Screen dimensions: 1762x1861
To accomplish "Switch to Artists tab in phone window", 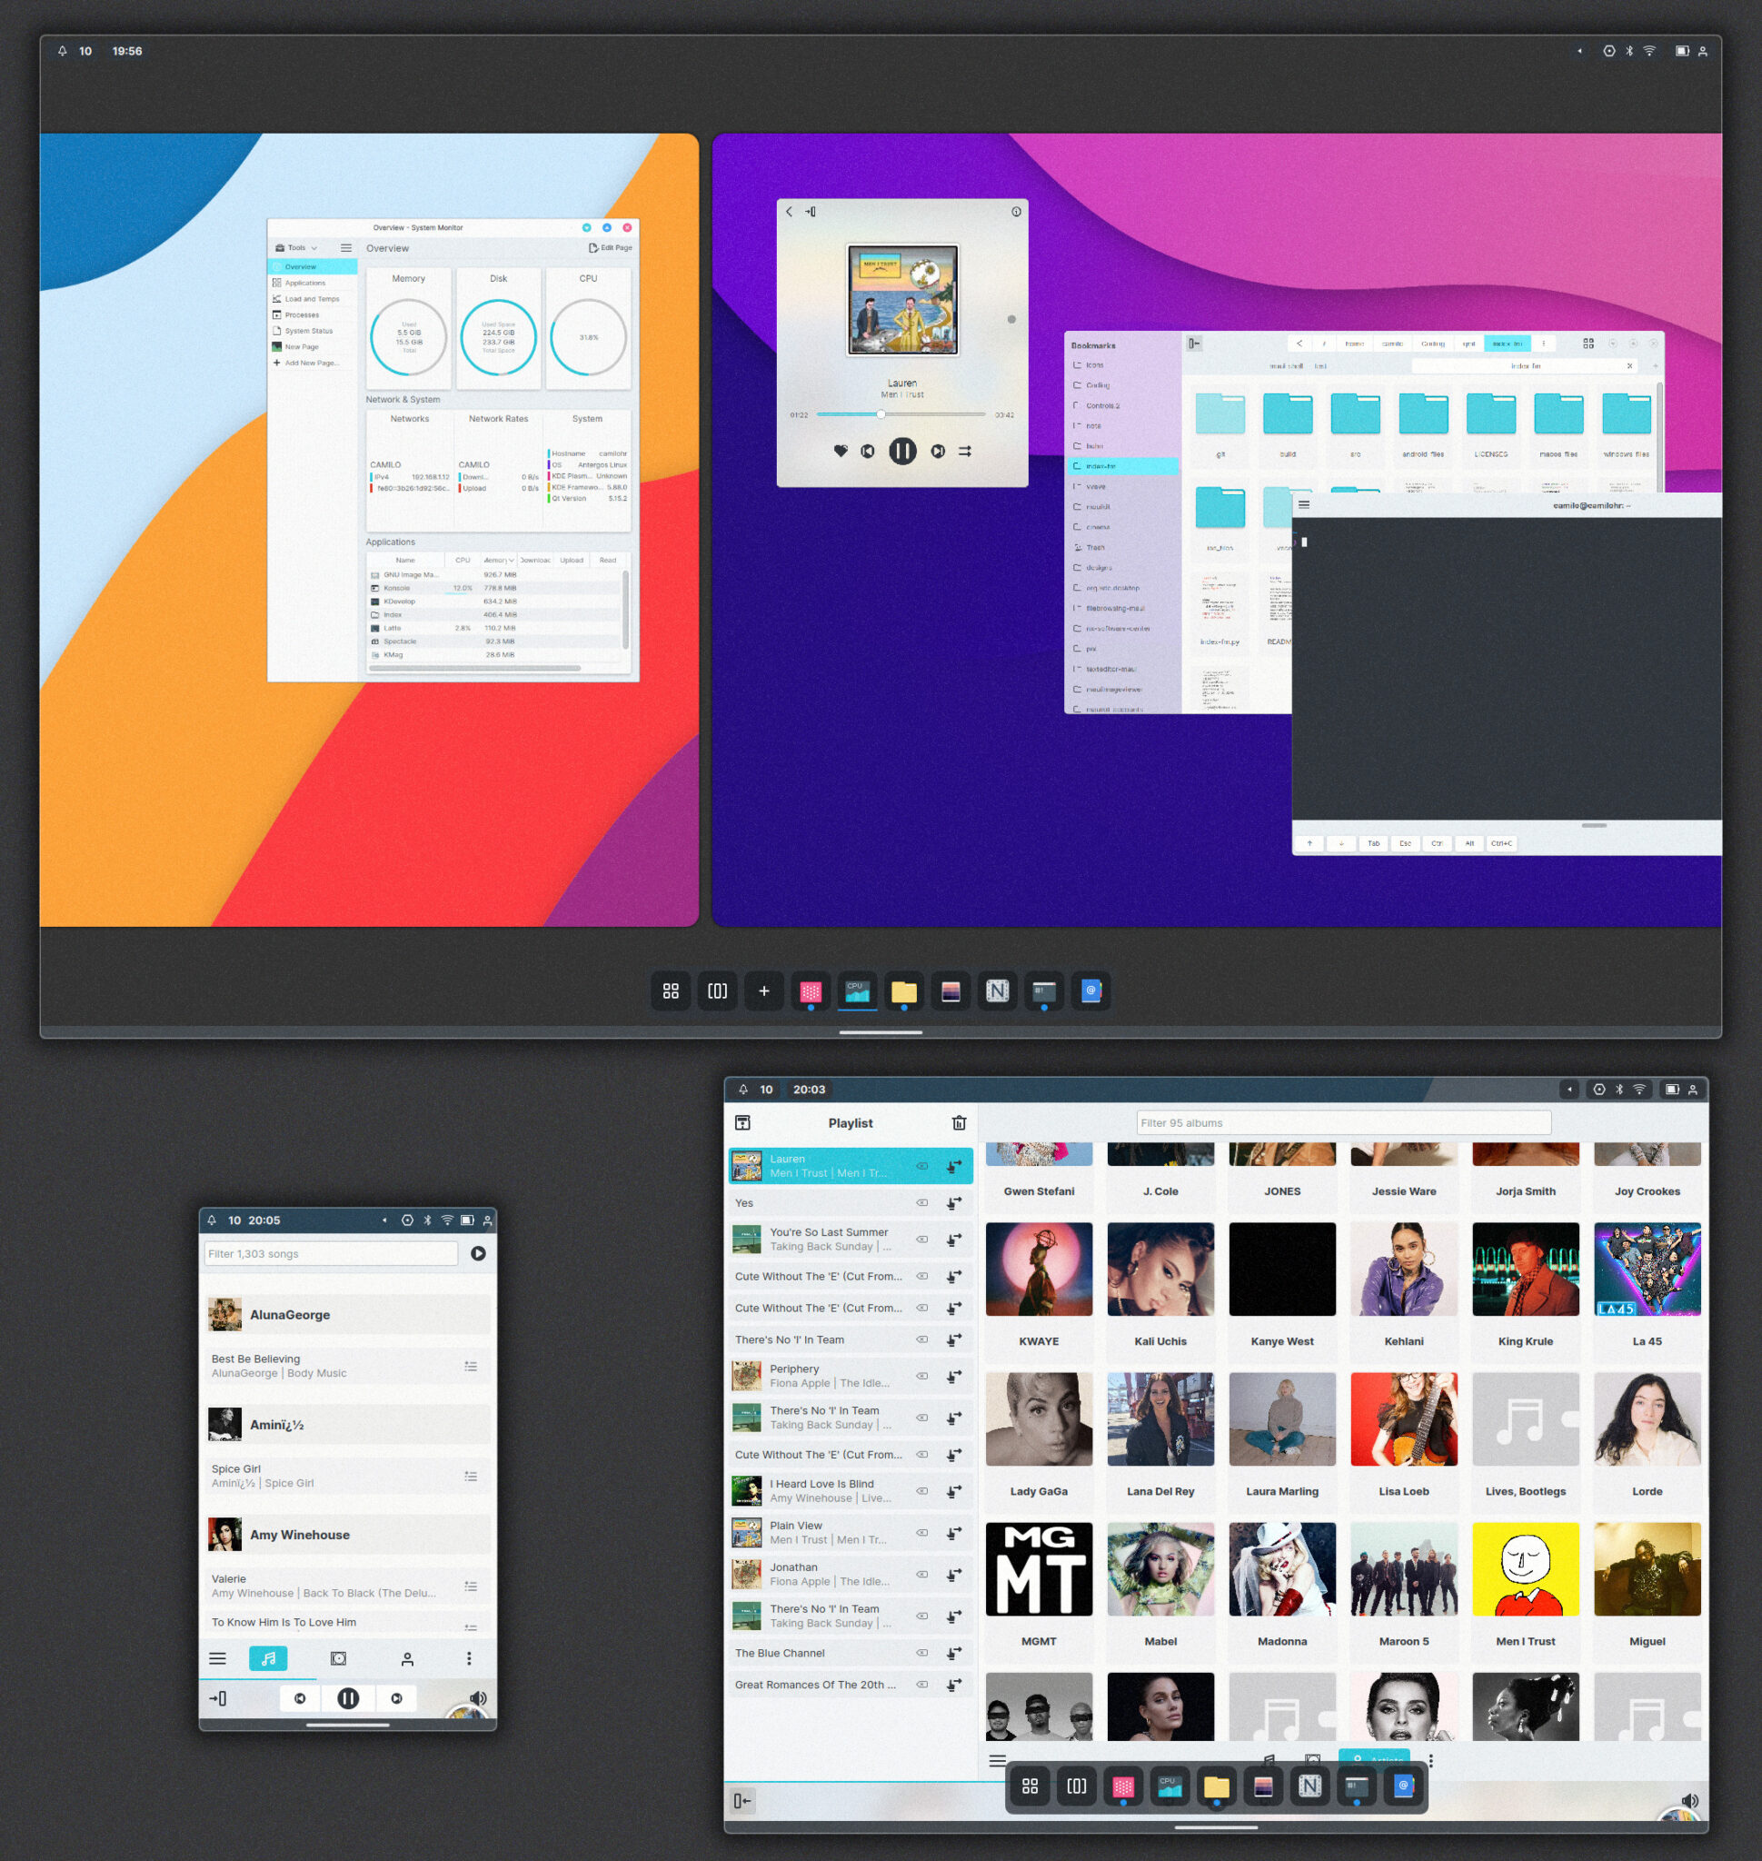I will (x=408, y=1659).
